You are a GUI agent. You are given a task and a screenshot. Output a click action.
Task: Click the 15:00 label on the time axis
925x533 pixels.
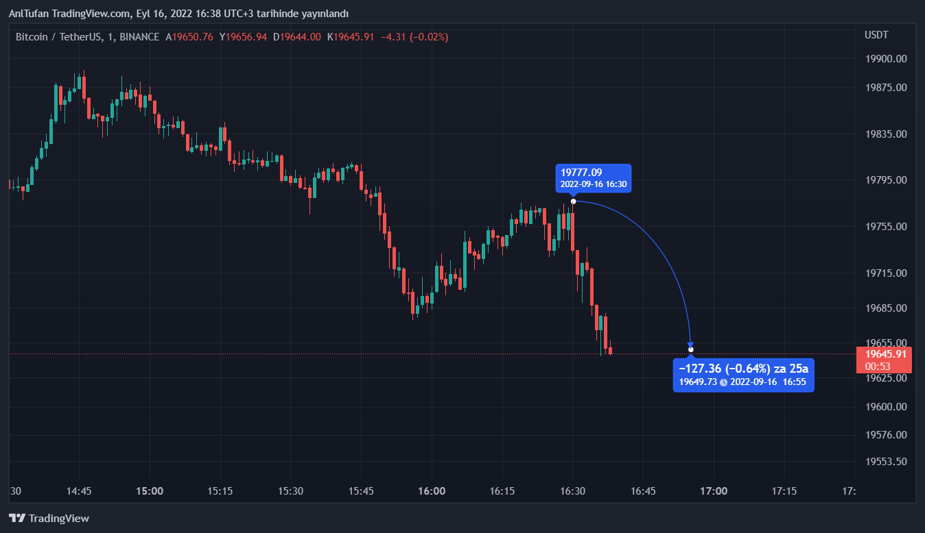[x=150, y=491]
